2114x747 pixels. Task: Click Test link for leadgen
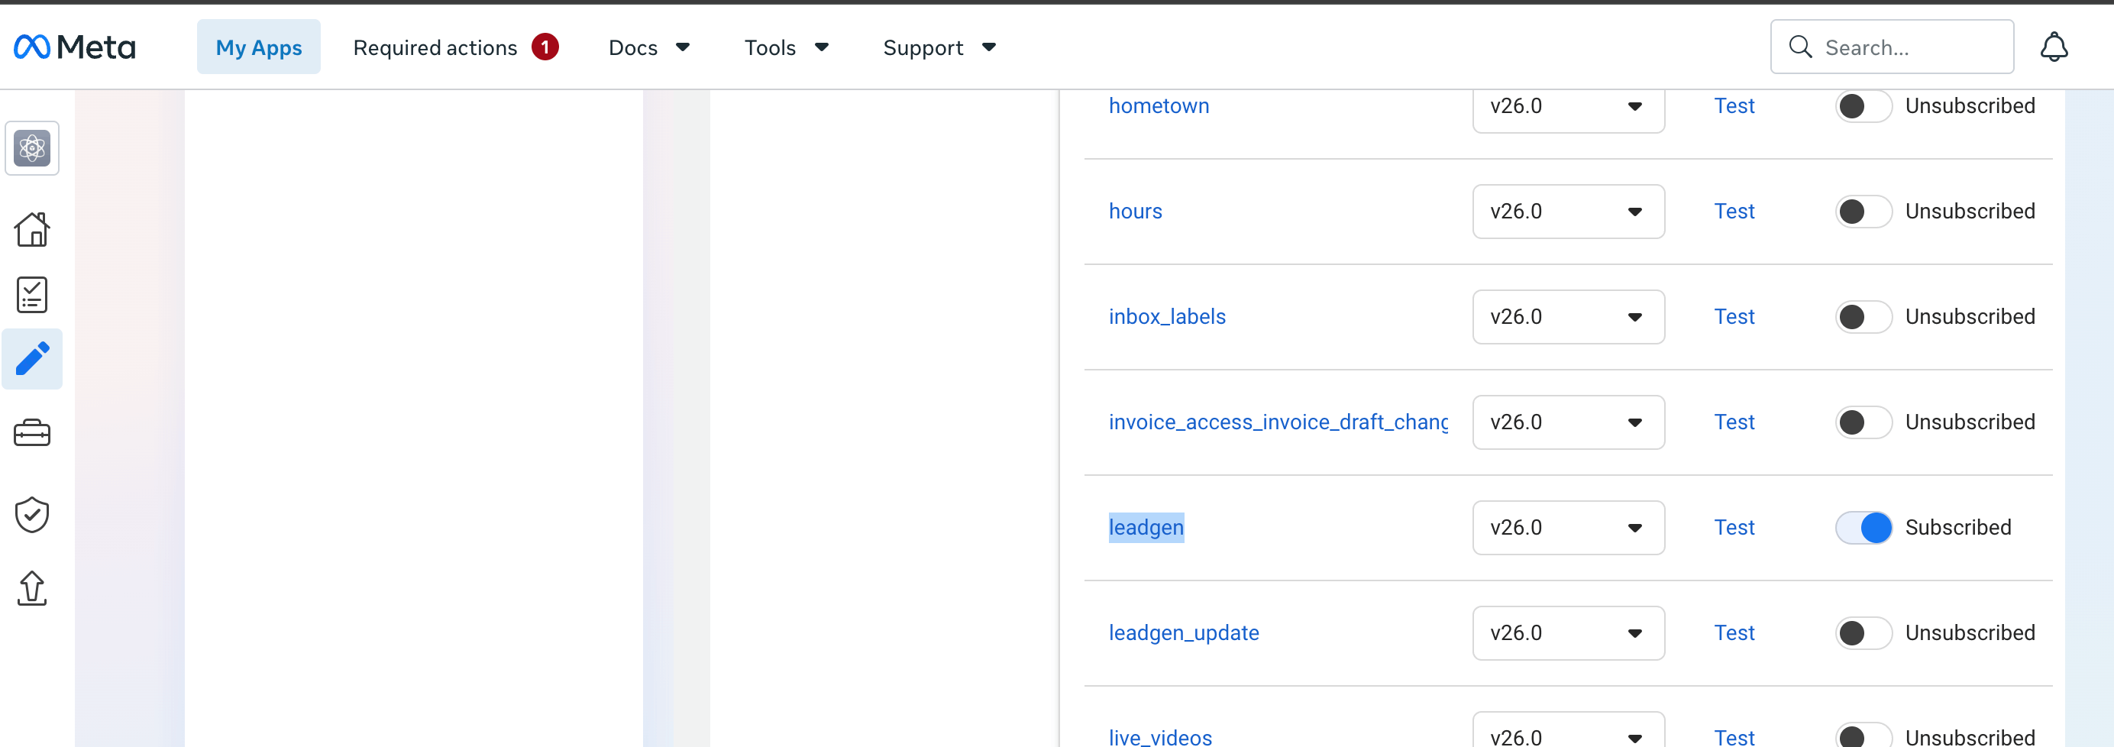tap(1734, 527)
